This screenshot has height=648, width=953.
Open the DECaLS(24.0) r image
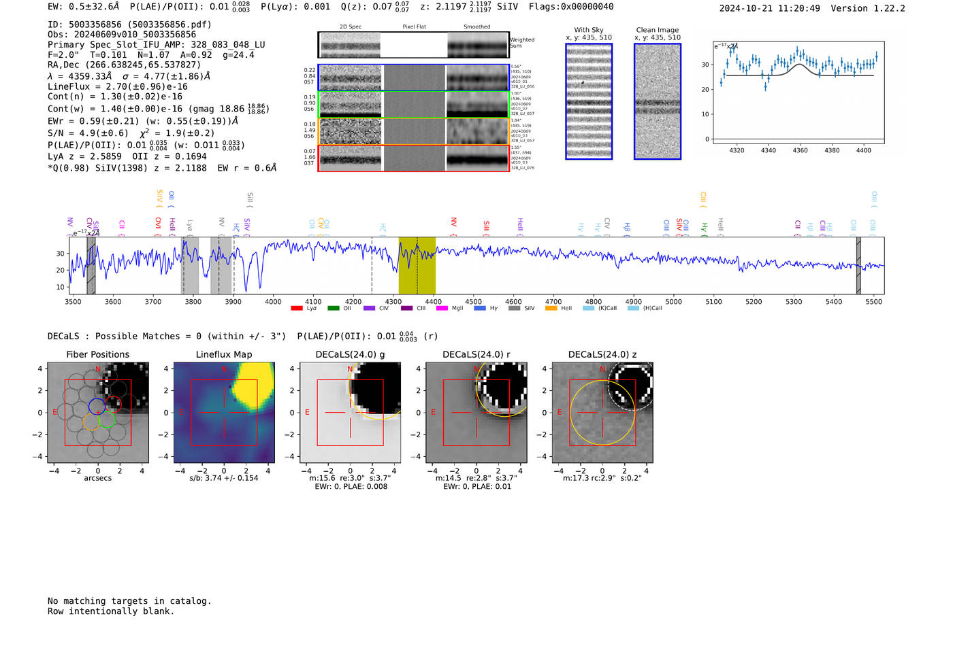(x=476, y=412)
